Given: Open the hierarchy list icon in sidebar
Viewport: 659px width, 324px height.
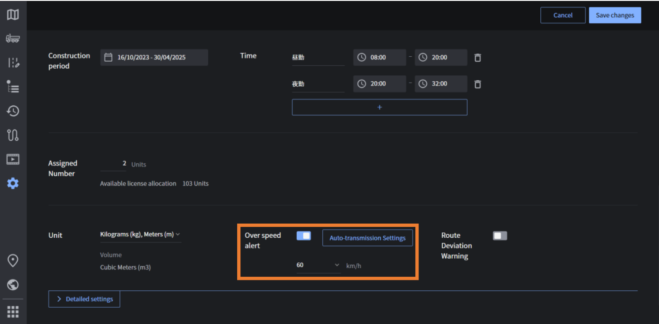Looking at the screenshot, I should pyautogui.click(x=13, y=86).
